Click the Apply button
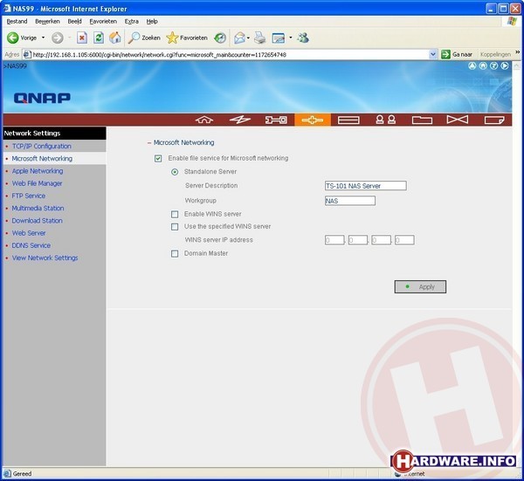The width and height of the screenshot is (524, 481). tap(420, 286)
